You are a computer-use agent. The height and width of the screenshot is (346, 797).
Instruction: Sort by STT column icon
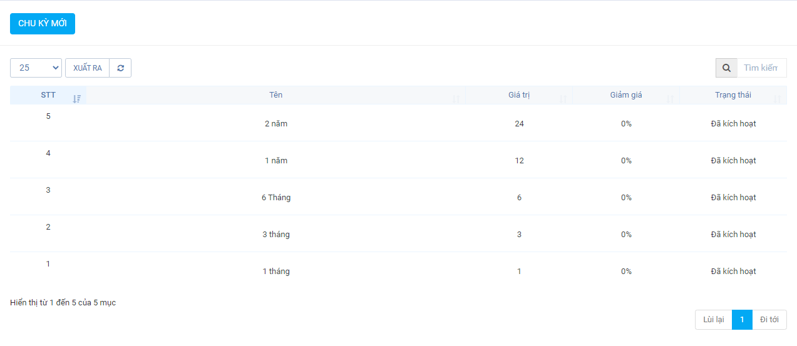(76, 99)
